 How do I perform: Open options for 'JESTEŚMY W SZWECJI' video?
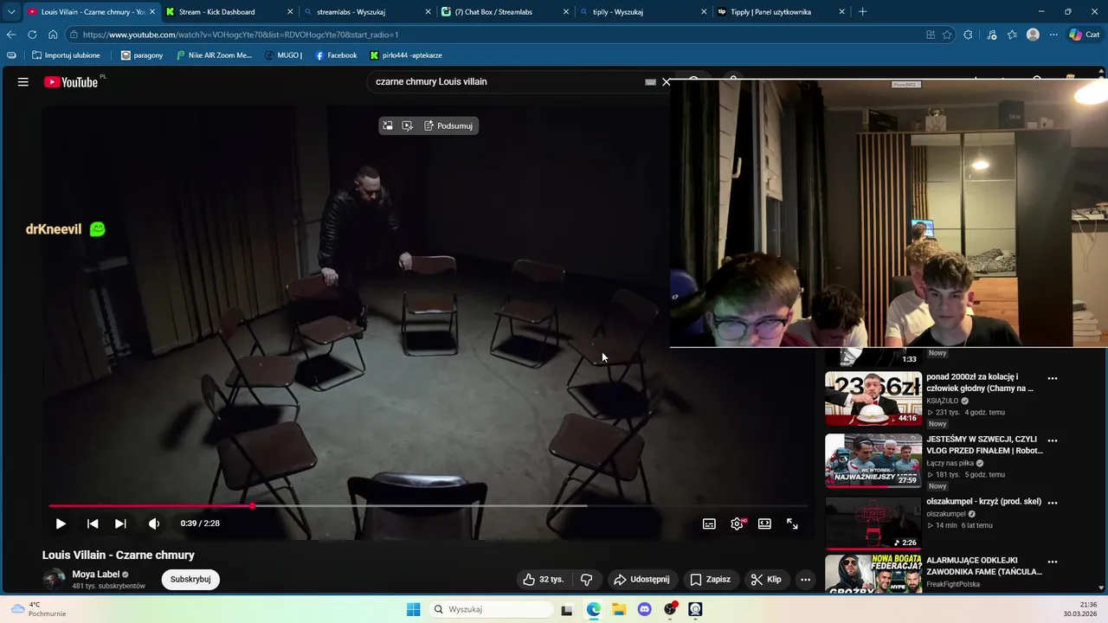tap(1053, 440)
